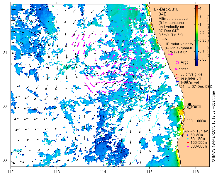217x175 pixels.
Task: Click the latitude axis label -32
Action: (x=4, y=107)
